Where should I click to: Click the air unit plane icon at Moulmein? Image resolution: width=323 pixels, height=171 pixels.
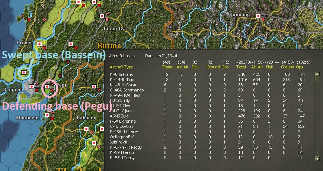pyautogui.click(x=53, y=113)
